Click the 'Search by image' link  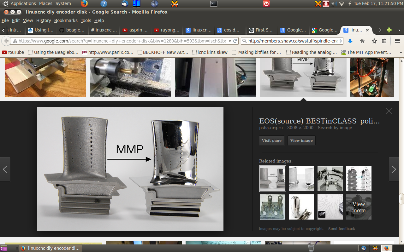[335, 128]
